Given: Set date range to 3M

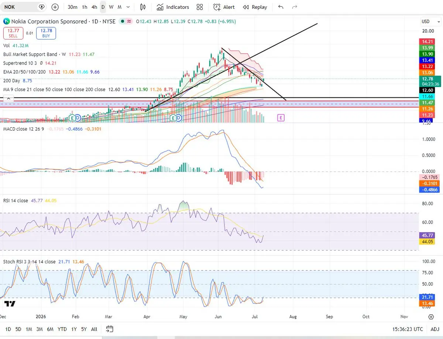Looking at the screenshot, I should (x=40, y=329).
